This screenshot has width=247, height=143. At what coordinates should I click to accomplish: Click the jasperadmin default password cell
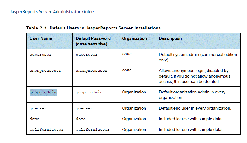click(x=89, y=92)
